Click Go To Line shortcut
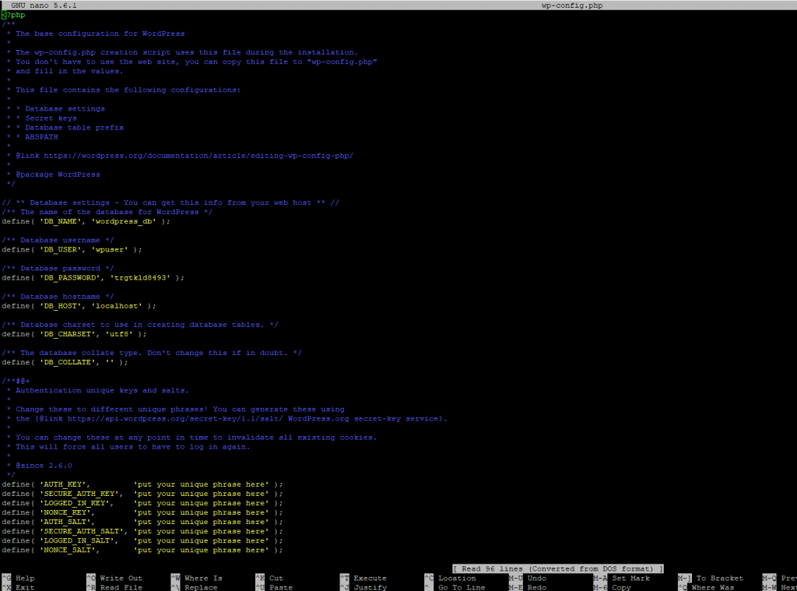Viewport: 797px width, 591px height. 462,587
